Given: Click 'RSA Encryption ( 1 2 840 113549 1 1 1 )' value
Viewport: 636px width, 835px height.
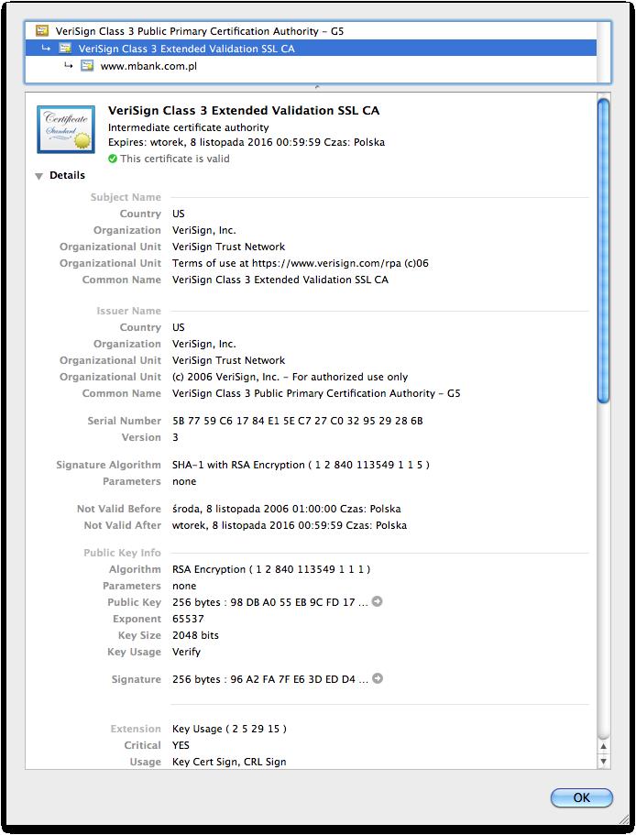Looking at the screenshot, I should (271, 569).
